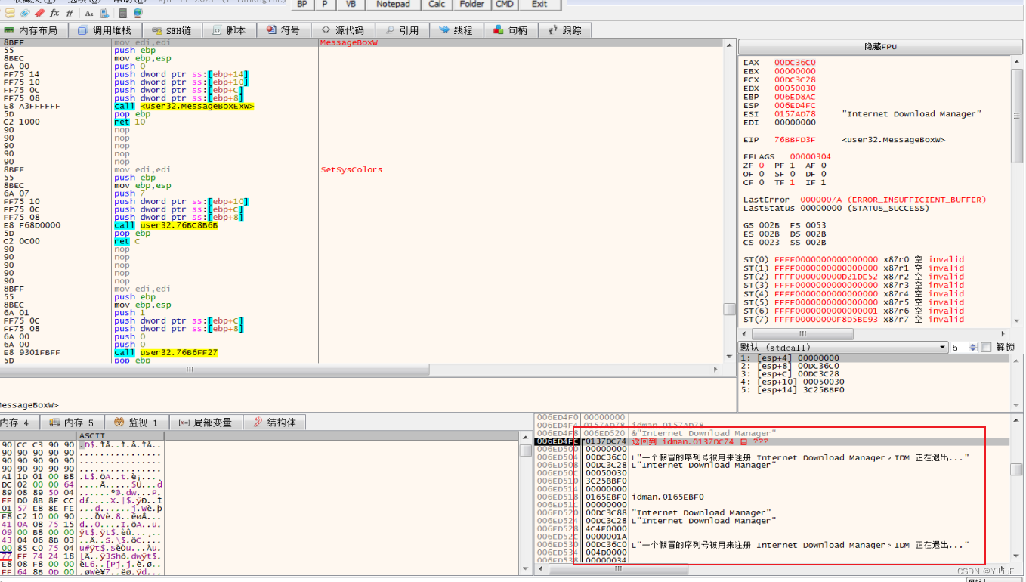This screenshot has height=582, width=1026.
Task: Click the stack panel vertical scrollbar thumb
Action: pos(1017,469)
